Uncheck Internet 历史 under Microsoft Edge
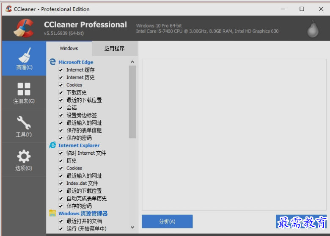Viewport: 330px width, 236px height. tap(61, 78)
